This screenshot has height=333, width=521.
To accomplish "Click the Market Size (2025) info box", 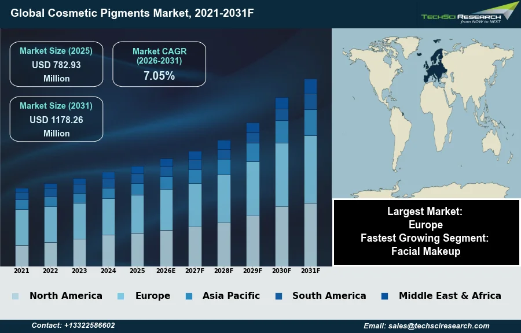I will click(56, 64).
